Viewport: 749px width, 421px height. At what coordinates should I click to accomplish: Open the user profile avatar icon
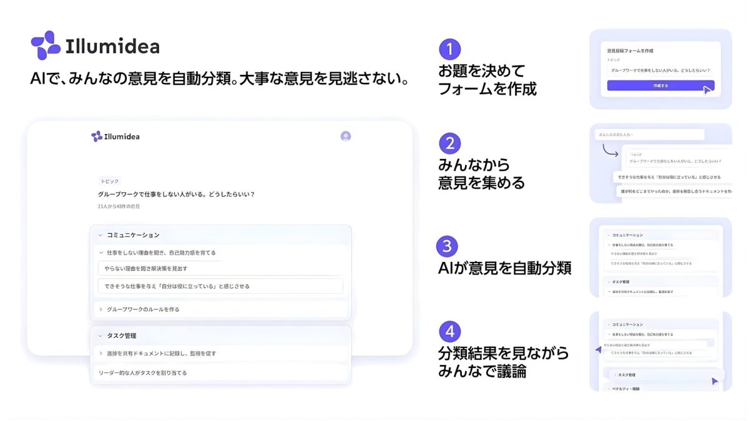(346, 136)
